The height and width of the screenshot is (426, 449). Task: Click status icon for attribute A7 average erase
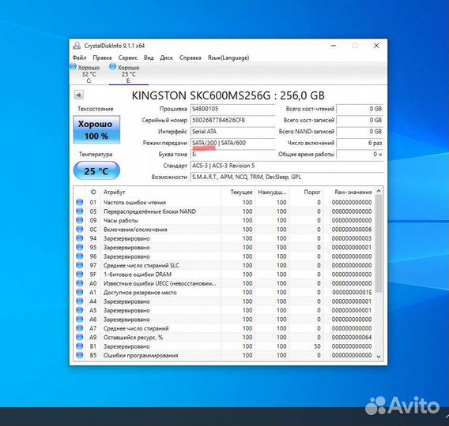click(x=80, y=328)
